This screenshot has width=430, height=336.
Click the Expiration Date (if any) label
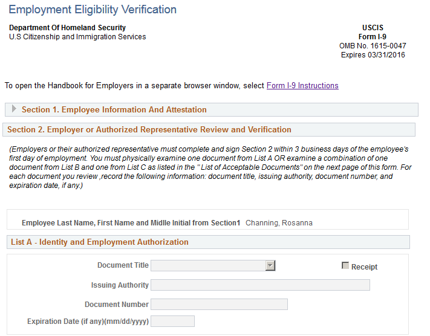pyautogui.click(x=88, y=321)
